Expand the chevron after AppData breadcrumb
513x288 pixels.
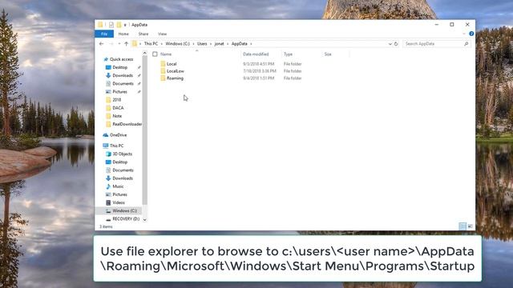point(251,44)
